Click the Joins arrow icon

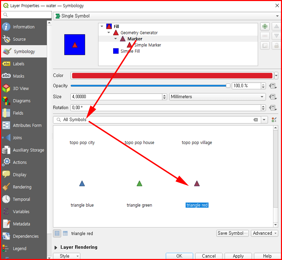coord(6,138)
